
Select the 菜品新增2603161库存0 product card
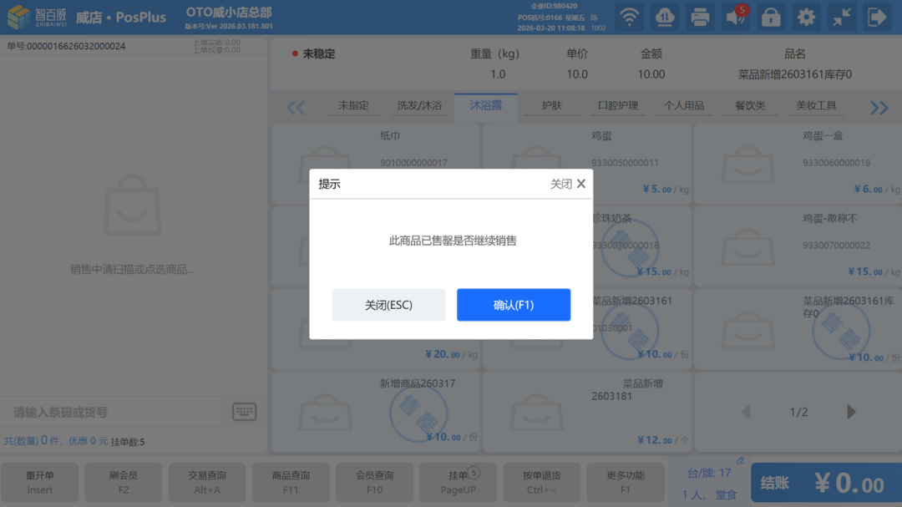(798, 329)
